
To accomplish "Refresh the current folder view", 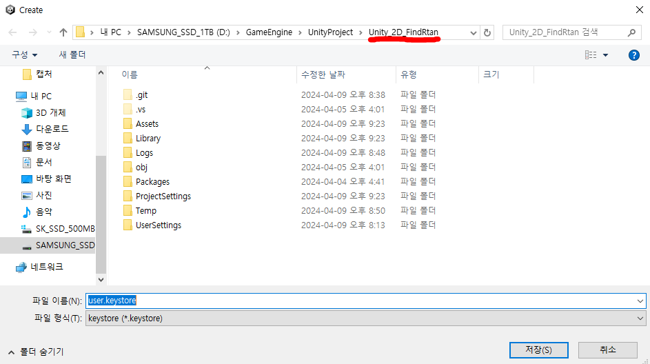I will click(x=487, y=32).
